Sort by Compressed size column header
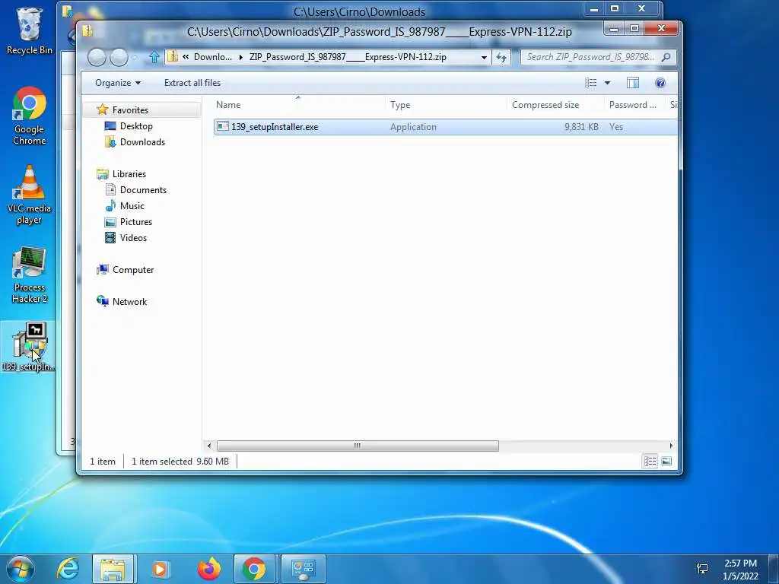Viewport: 779px width, 584px height. coord(555,105)
